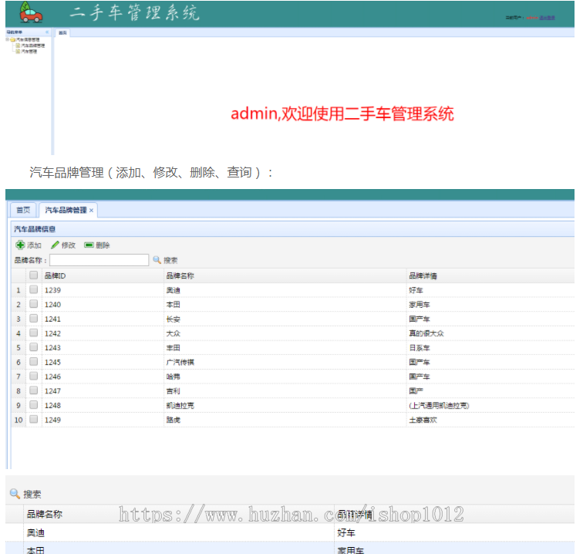Viewport: 583px width, 554px height.
Task: Check the box for brand ID 1247
Action: click(x=33, y=390)
